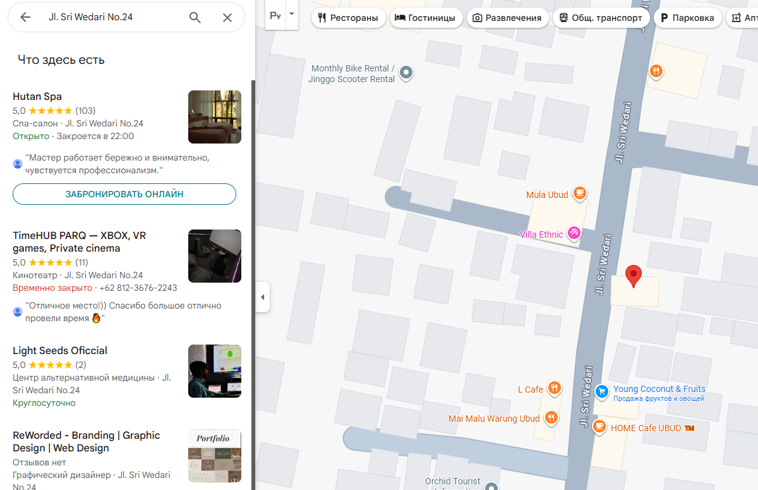Click 'Временно закрыто' status text
Screen dimensions: 758x490
[52, 288]
